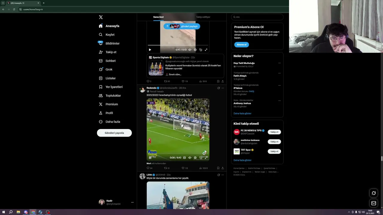Toggle picture-in-picture on the top video

[x=200, y=50]
